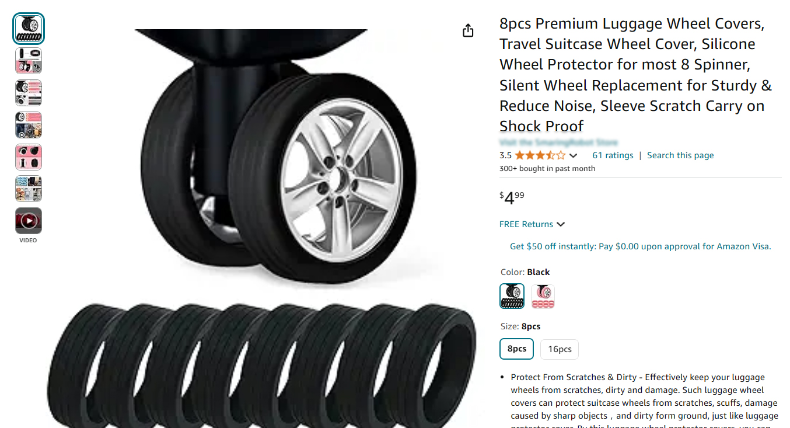Switch to the fifth gallery thumbnail
The width and height of the screenshot is (790, 428).
point(29,157)
